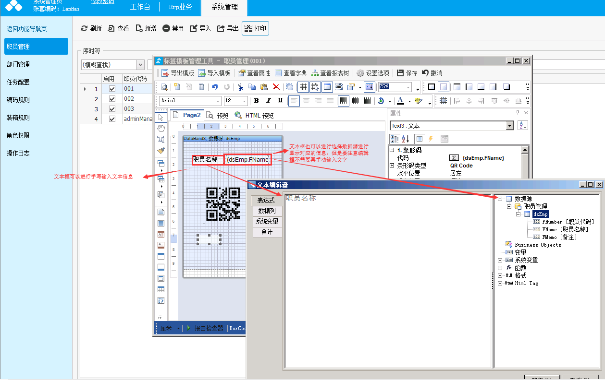Click the 禁用 disable toolbar button
The image size is (605, 380).
click(173, 29)
